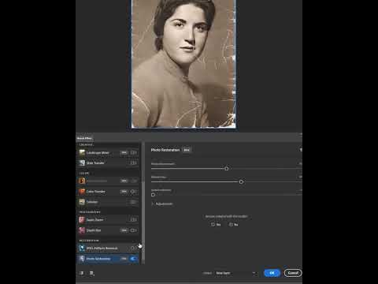Select the Landscape Mixer filter thumbnail

click(x=82, y=152)
